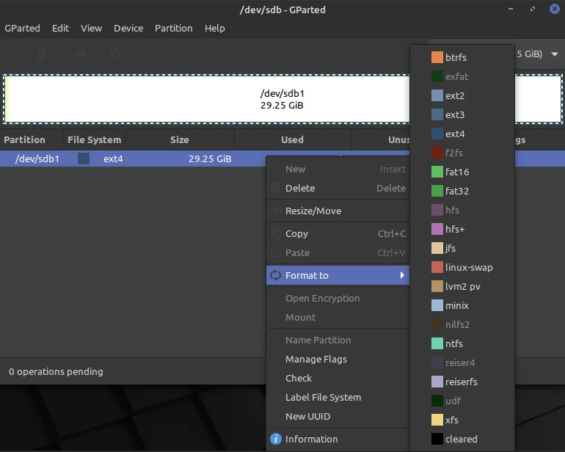Click Open Encryption in context menu
This screenshot has height=452, width=565.
pos(338,298)
